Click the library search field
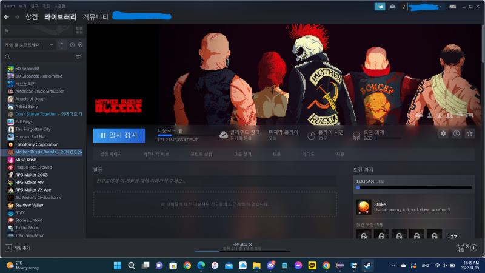This screenshot has height=273, width=485. pos(40,56)
